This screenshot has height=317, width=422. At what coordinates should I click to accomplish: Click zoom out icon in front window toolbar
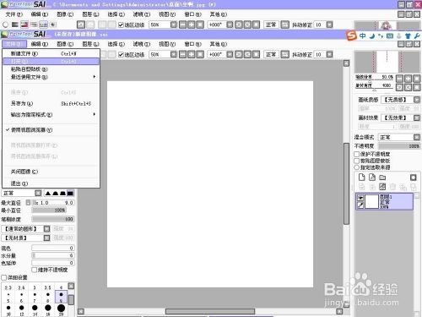182,54
